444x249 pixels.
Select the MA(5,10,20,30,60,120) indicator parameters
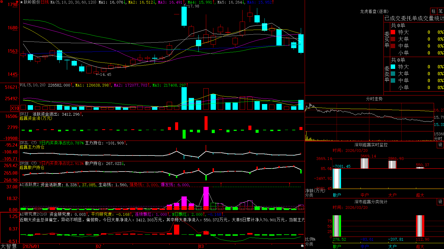click(x=73, y=2)
